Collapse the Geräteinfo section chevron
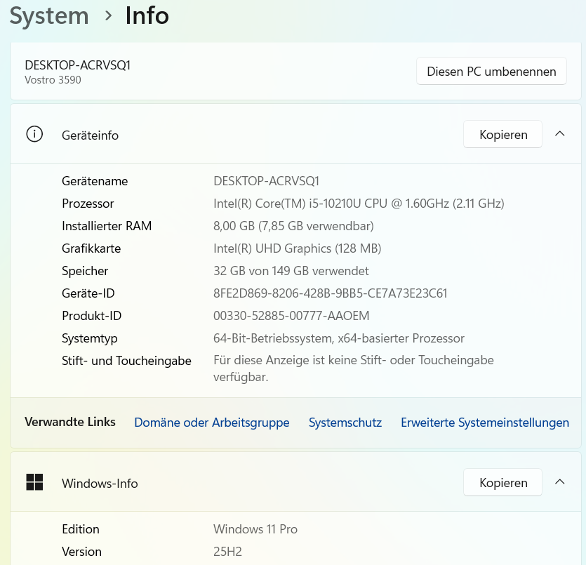This screenshot has width=586, height=565. [559, 134]
